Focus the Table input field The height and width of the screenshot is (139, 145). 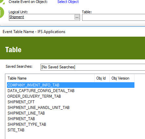[113, 17]
